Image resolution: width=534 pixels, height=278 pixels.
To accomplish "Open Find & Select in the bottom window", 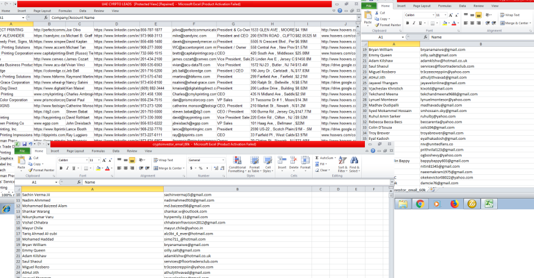I will coord(354,164).
